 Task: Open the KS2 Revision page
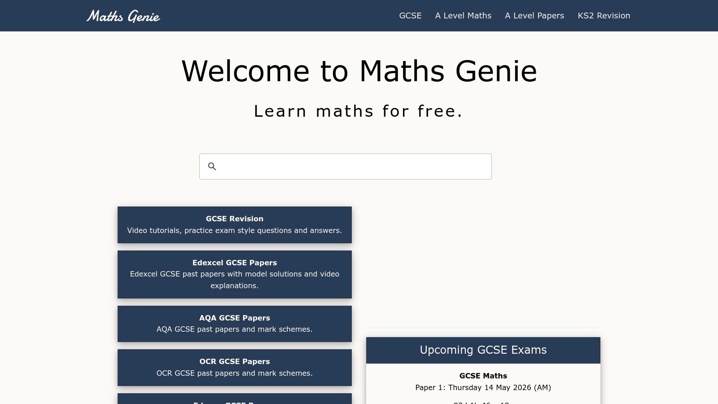coord(604,16)
